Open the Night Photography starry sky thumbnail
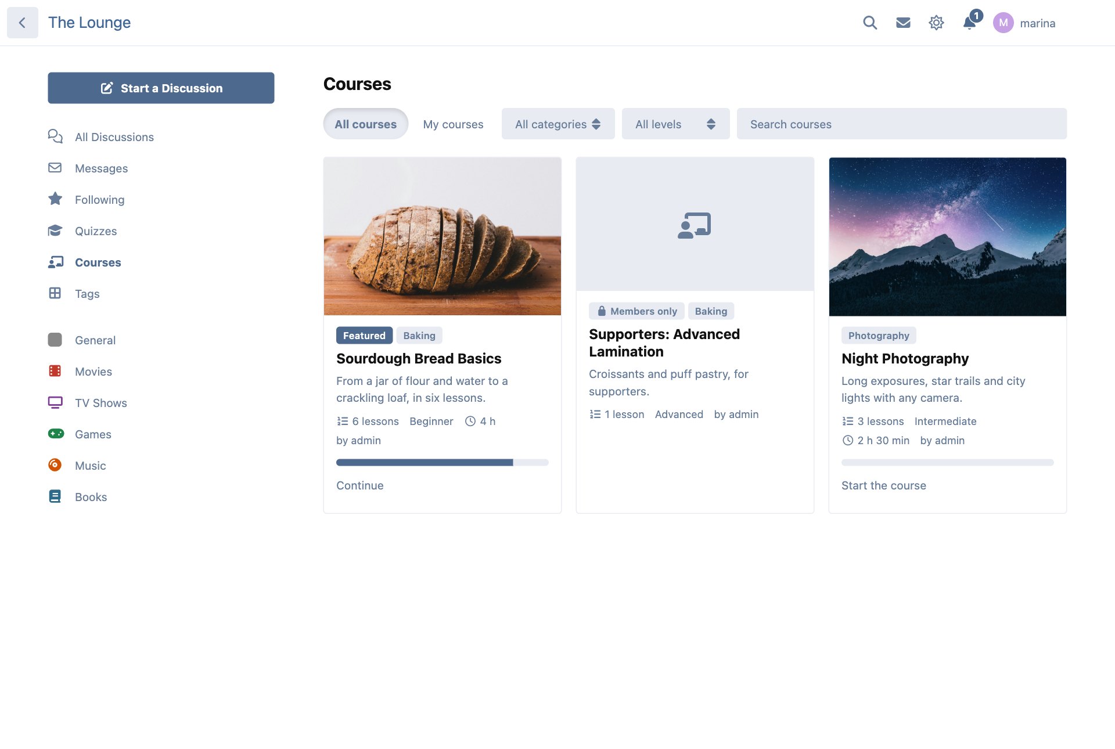Viewport: 1115px width, 749px height. [x=947, y=237]
